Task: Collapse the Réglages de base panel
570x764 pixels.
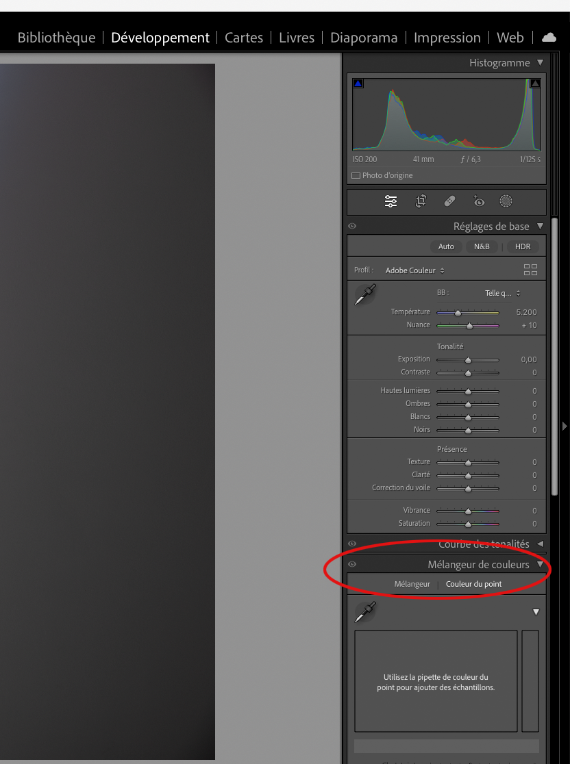Action: point(540,226)
